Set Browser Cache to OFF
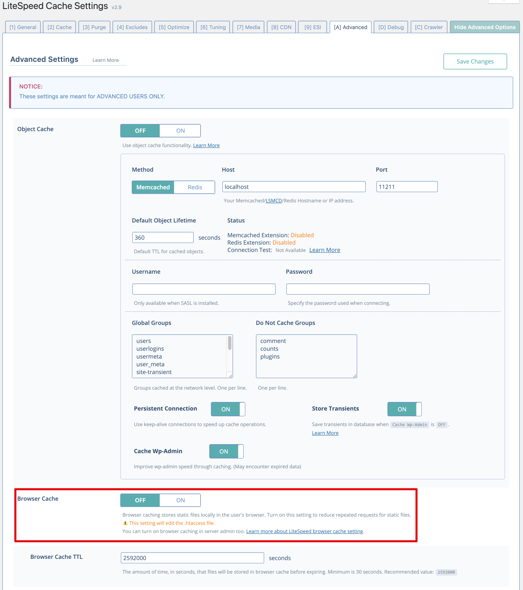 [140, 500]
